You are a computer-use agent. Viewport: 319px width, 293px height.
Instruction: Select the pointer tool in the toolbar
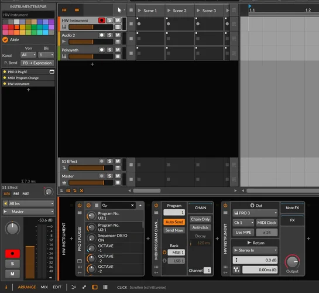[x=119, y=10]
